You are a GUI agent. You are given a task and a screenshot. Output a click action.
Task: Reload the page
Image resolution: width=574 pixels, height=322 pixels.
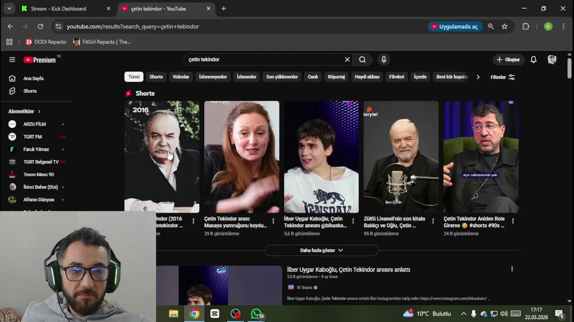[40, 26]
